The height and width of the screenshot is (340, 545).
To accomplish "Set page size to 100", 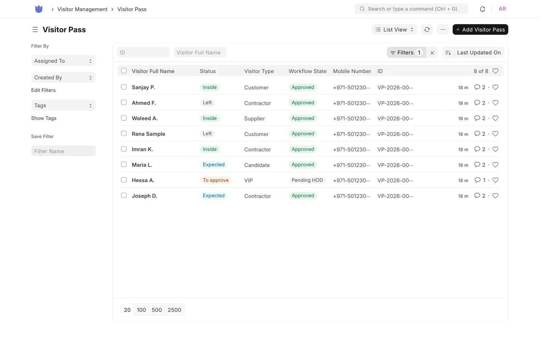I will point(141,310).
